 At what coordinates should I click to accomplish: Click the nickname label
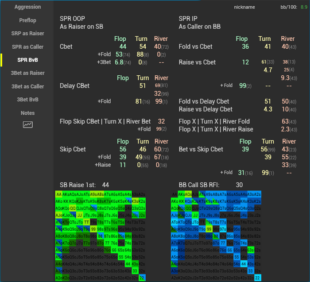[x=244, y=7]
